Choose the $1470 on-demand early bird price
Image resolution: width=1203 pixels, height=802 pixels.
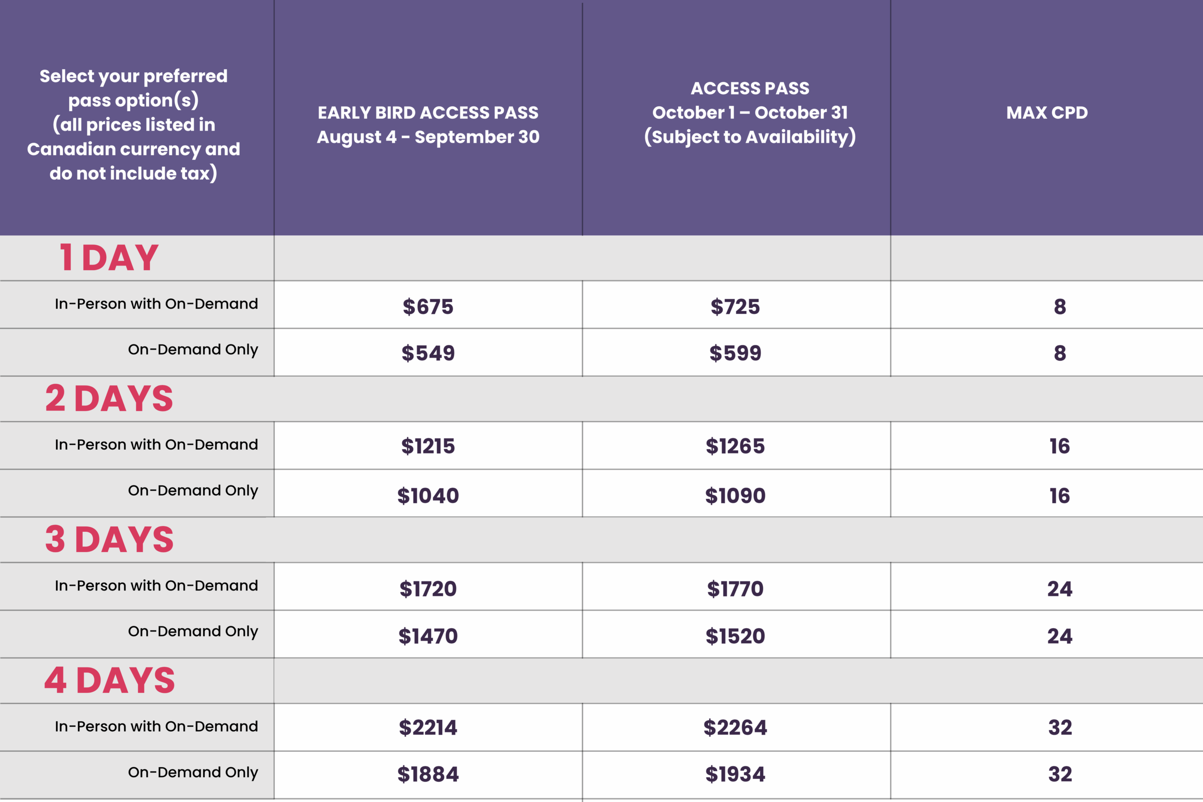point(428,636)
